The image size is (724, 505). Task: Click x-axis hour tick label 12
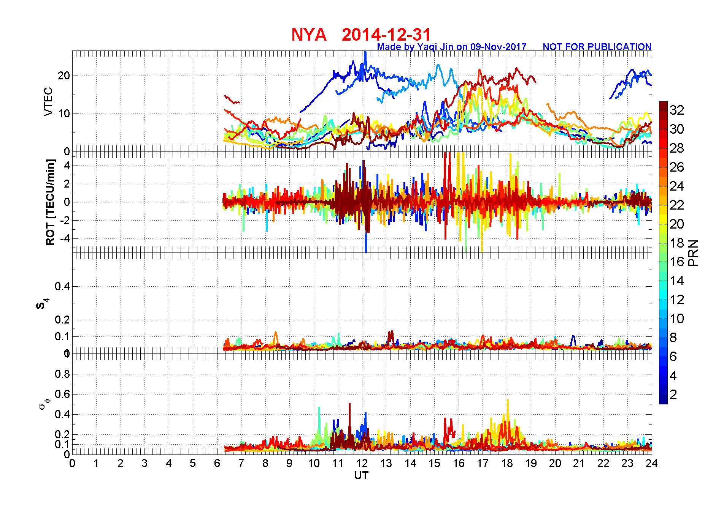click(362, 463)
